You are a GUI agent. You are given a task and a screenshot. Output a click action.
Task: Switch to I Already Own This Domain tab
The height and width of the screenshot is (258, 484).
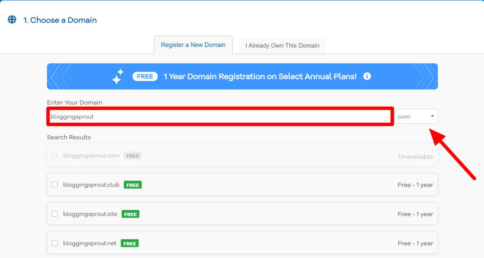pyautogui.click(x=283, y=46)
